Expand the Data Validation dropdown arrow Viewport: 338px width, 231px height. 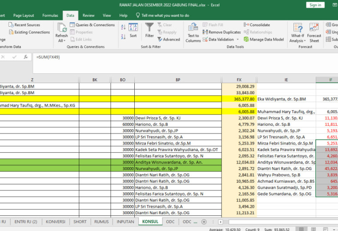[238, 40]
